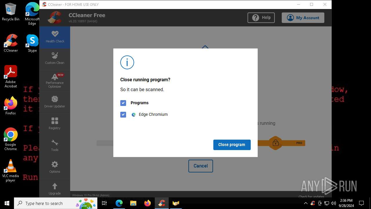
Task: Click the CCleaner logo in header
Action: 55,18
